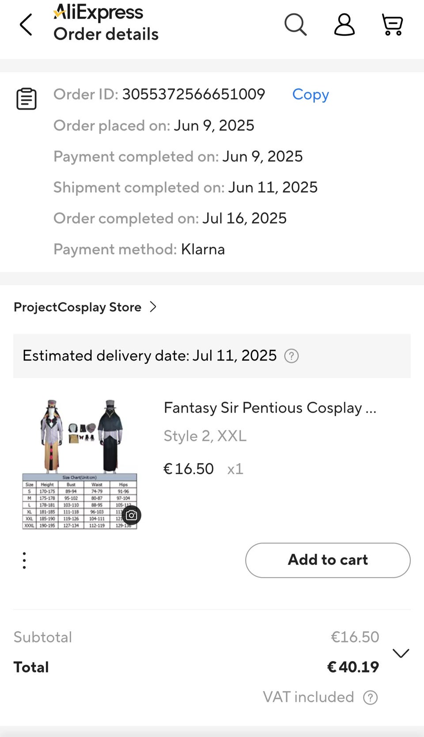Click the order clipboard icon

[26, 99]
